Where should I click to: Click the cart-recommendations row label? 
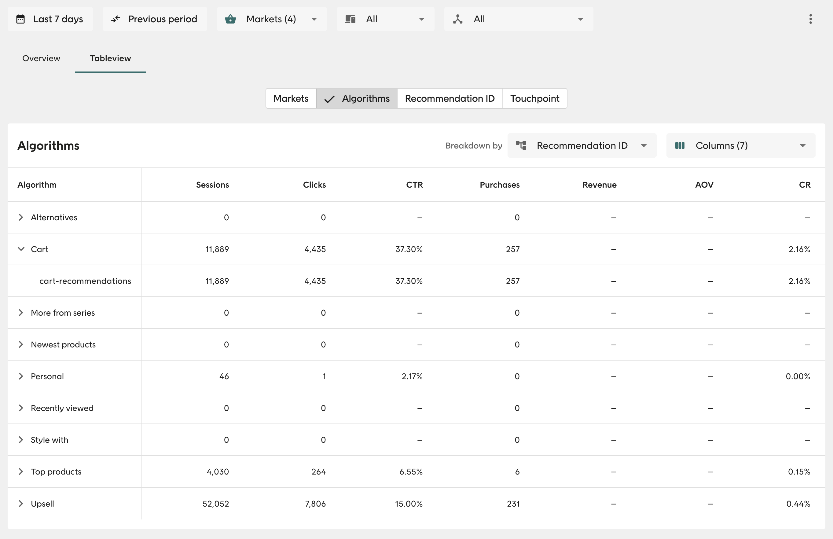[x=85, y=281]
